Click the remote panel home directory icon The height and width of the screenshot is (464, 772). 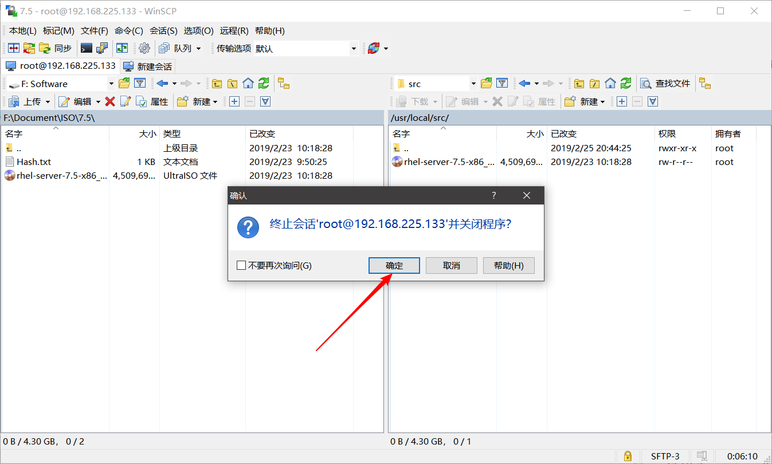tap(610, 84)
